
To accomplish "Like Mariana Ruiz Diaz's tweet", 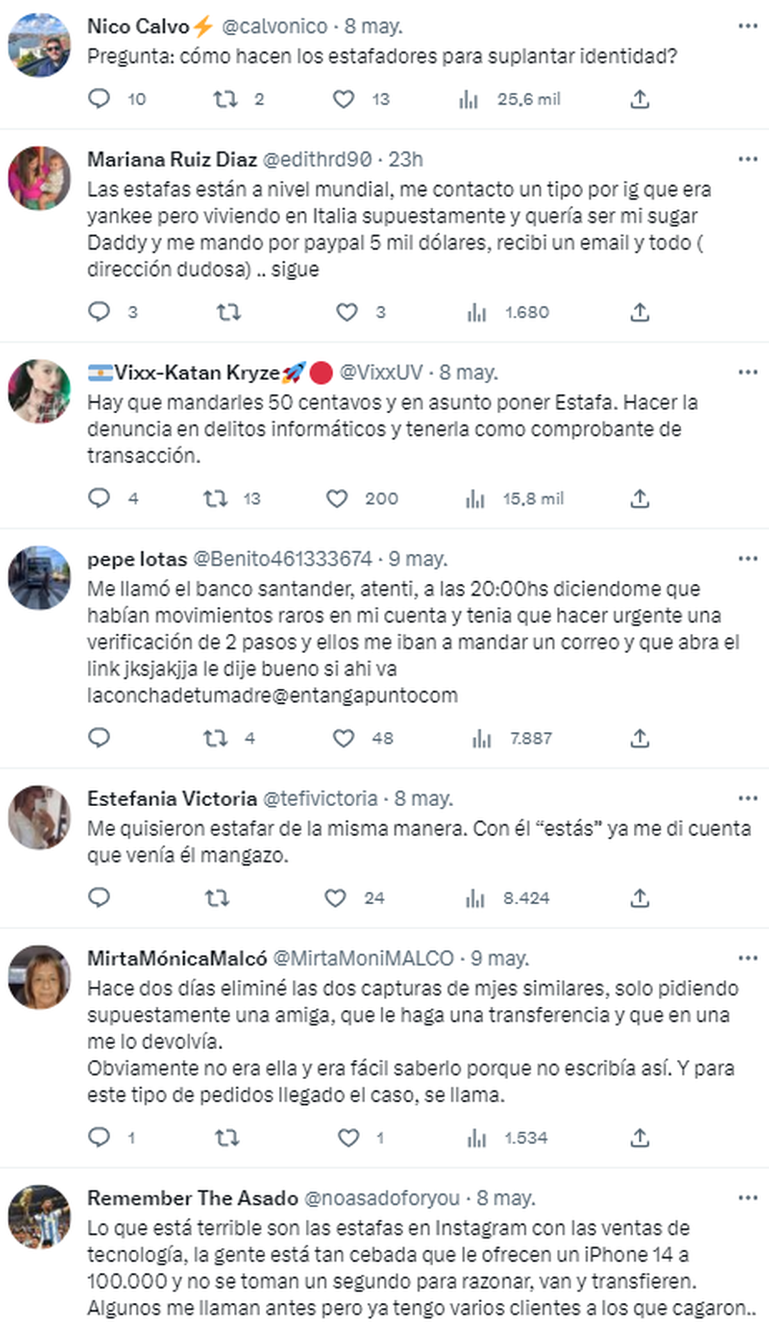I will tap(347, 312).
